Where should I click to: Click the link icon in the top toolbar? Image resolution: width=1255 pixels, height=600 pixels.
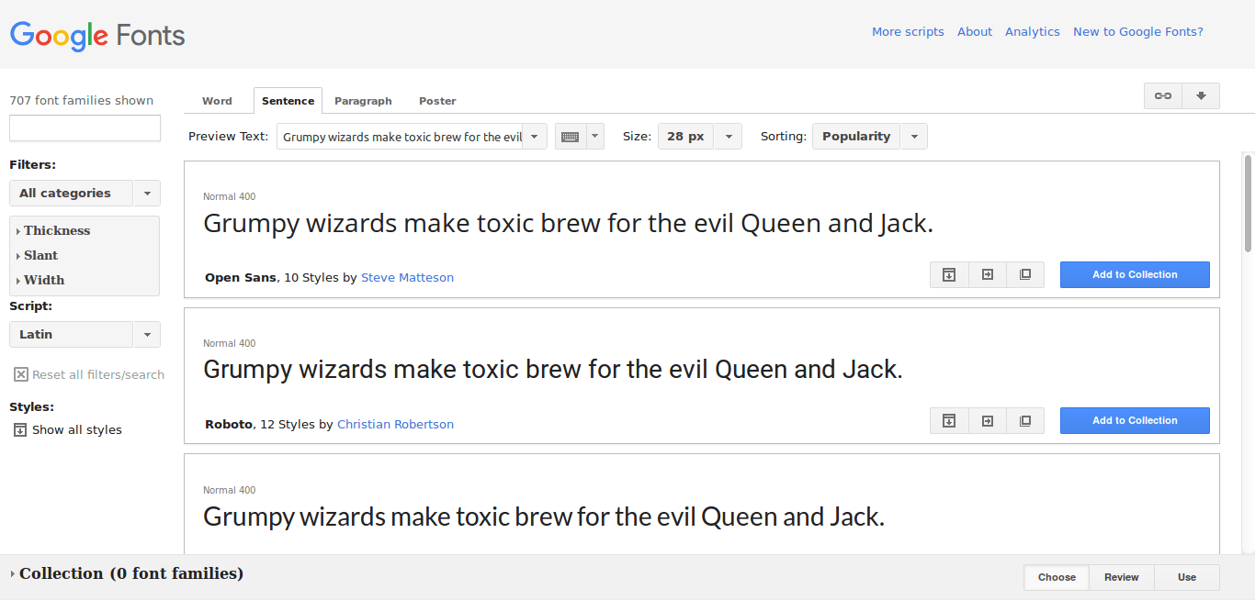(x=1163, y=95)
